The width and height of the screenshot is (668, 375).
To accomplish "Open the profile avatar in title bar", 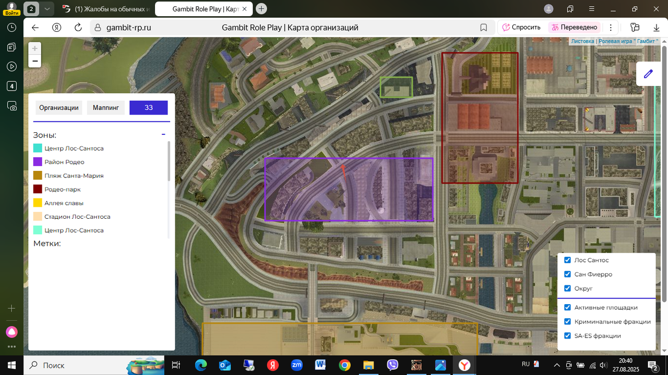I will pyautogui.click(x=548, y=9).
